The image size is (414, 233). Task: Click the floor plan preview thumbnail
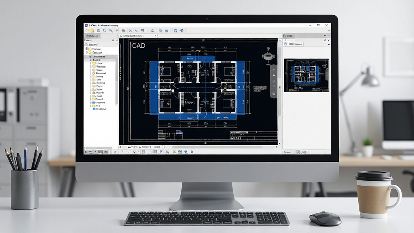pos(306,75)
